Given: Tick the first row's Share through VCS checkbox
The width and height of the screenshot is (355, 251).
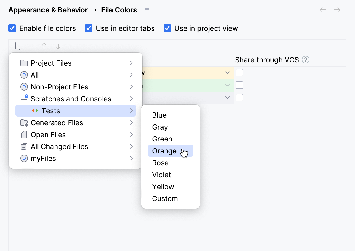Looking at the screenshot, I should pyautogui.click(x=239, y=73).
